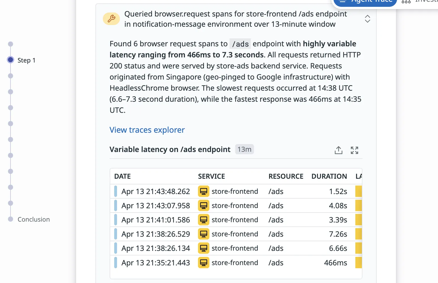Open the 13m time range badge
Screen dimensions: 438x283
244,149
